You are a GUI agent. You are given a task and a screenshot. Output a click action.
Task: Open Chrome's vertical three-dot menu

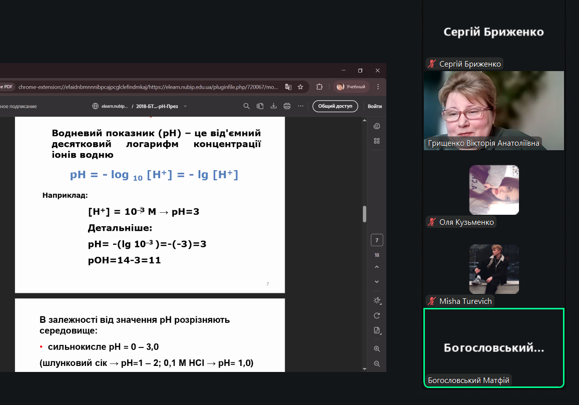[x=378, y=87]
